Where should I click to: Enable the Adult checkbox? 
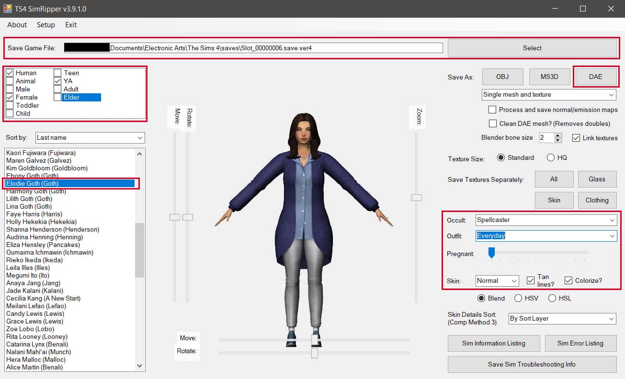click(x=57, y=89)
